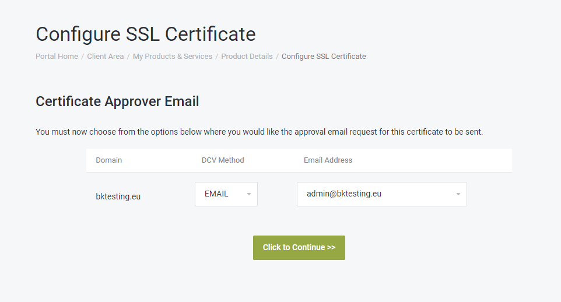
Task: Select the Domain column header
Action: [x=109, y=160]
